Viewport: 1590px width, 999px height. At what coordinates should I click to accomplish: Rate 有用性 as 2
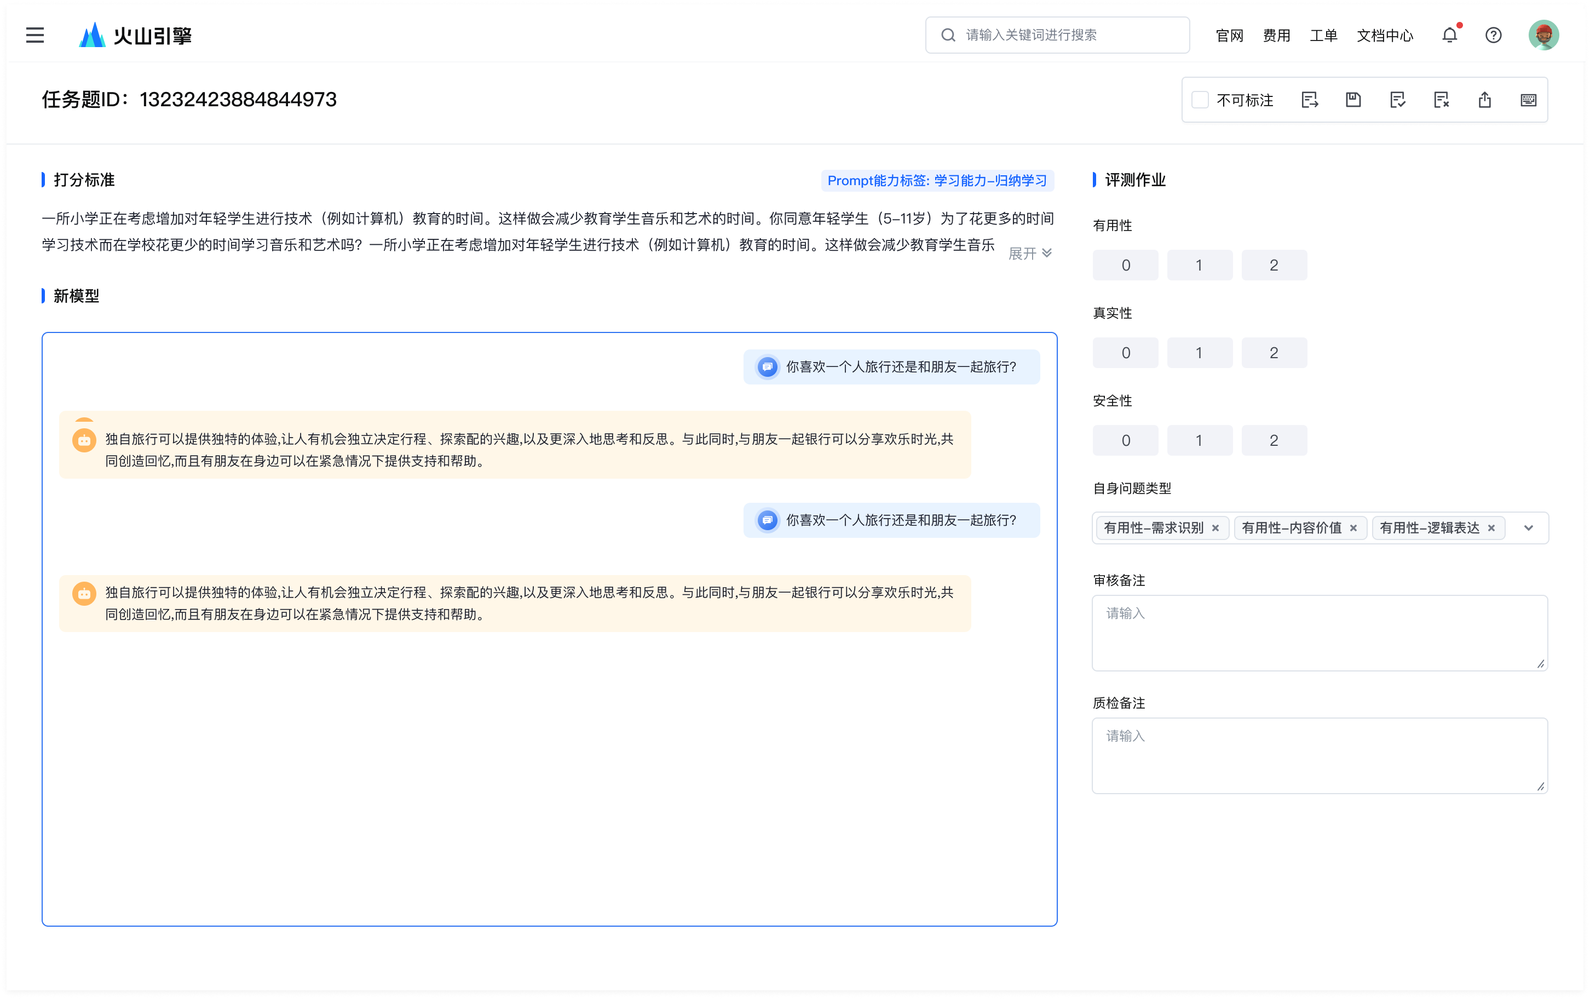(x=1275, y=266)
